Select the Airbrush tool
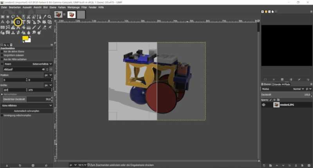313x168 pixels. pyautogui.click(x=50, y=27)
